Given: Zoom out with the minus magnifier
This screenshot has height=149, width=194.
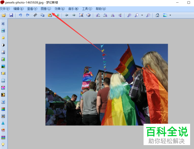Looking at the screenshot, I should pos(148,15).
